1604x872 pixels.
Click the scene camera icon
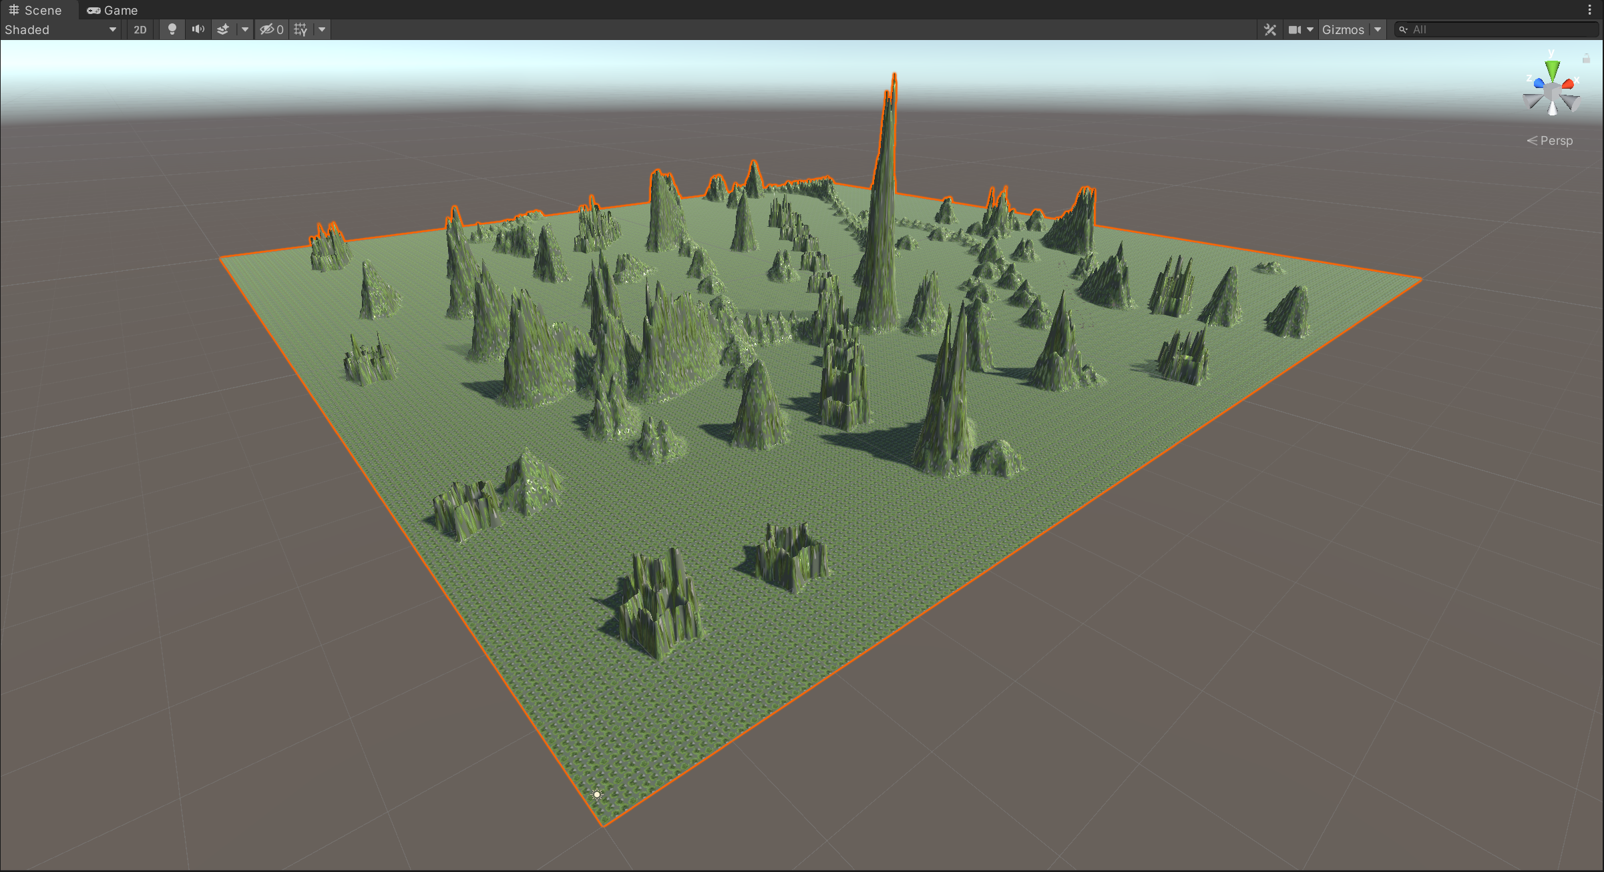point(1295,29)
